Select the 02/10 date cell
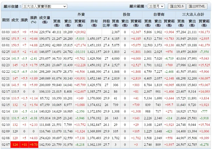The height and width of the screenshot is (149, 212). 6,125
